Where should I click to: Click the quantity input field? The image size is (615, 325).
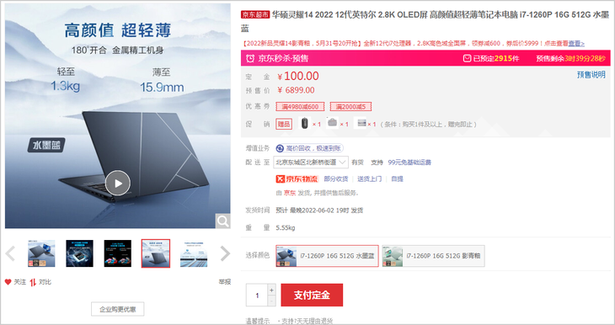click(x=257, y=296)
